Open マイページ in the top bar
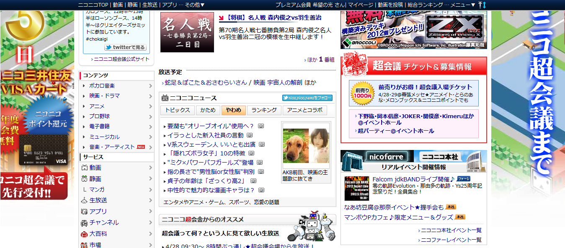 [x=361, y=5]
